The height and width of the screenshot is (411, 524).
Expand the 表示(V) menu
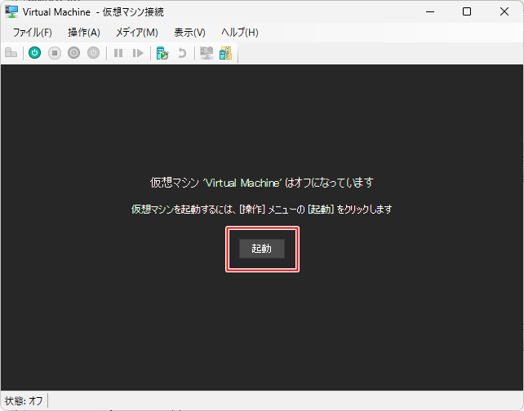coord(189,32)
